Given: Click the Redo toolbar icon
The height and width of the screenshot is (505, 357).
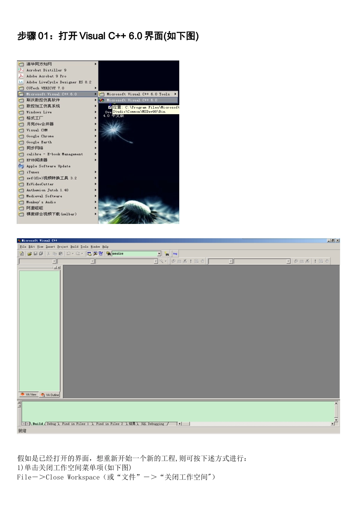Looking at the screenshot, I should click(x=78, y=254).
